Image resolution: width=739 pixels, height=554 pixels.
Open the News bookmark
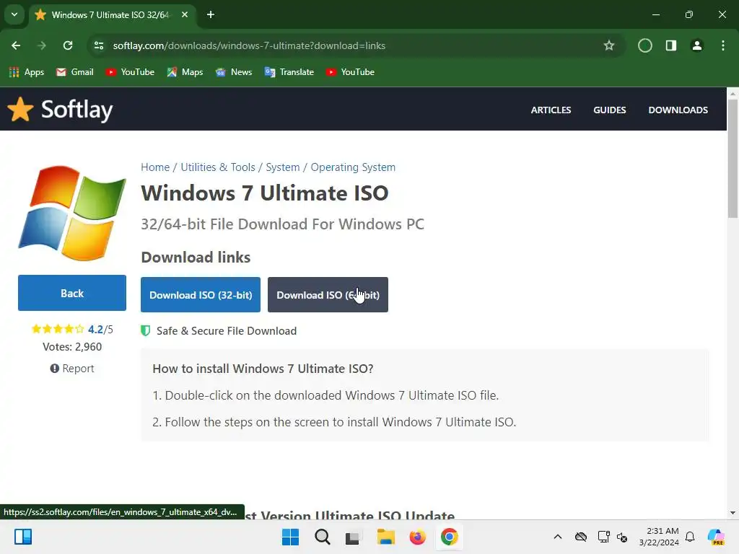tap(235, 72)
